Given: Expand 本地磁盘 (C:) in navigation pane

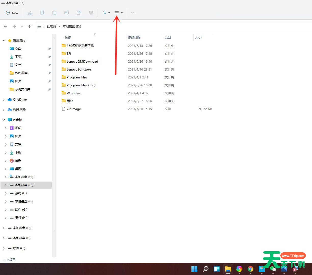Looking at the screenshot, I should pos(6,177).
